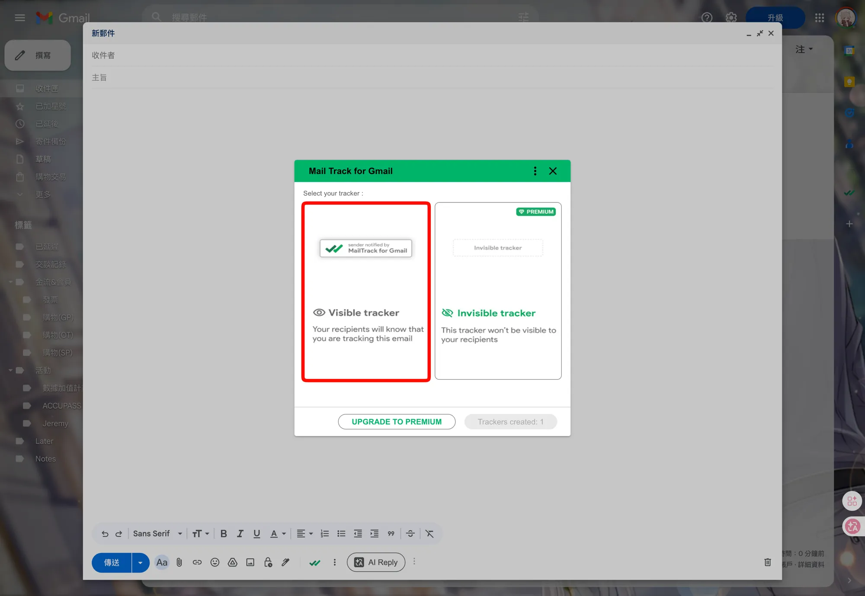The image size is (865, 596).
Task: Open the text color picker
Action: tap(278, 534)
